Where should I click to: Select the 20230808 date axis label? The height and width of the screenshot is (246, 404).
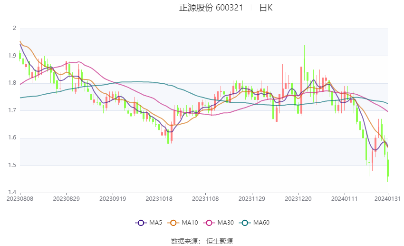[20, 199]
